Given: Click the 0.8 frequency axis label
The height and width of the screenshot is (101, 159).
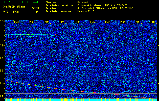Looking at the screenshot, I should (2, 71).
